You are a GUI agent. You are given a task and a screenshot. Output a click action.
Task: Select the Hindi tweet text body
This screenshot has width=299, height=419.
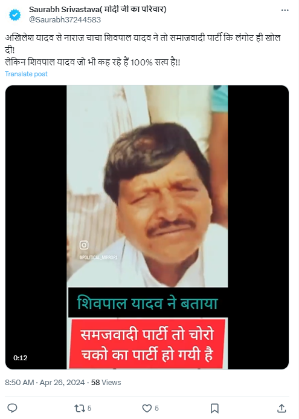pos(143,50)
